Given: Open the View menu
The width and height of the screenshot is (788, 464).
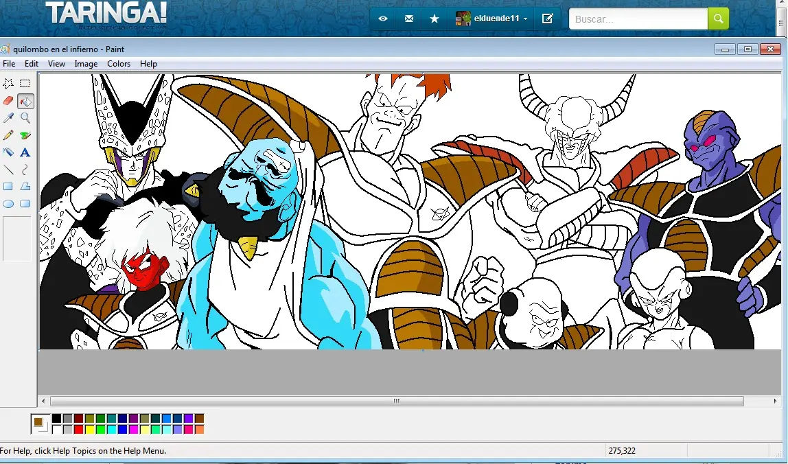Looking at the screenshot, I should (x=56, y=64).
